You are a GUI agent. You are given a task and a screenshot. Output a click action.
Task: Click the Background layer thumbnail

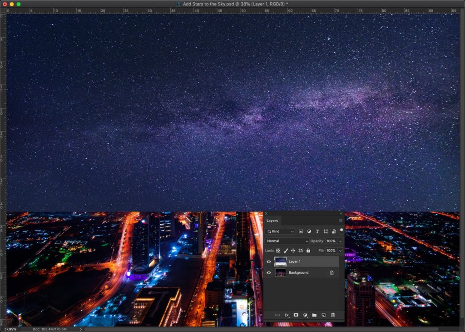coord(281,272)
